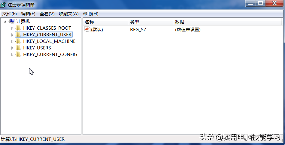This screenshot has width=285, height=145.
Task: Sort by the 类型 column header
Action: (x=150, y=22)
